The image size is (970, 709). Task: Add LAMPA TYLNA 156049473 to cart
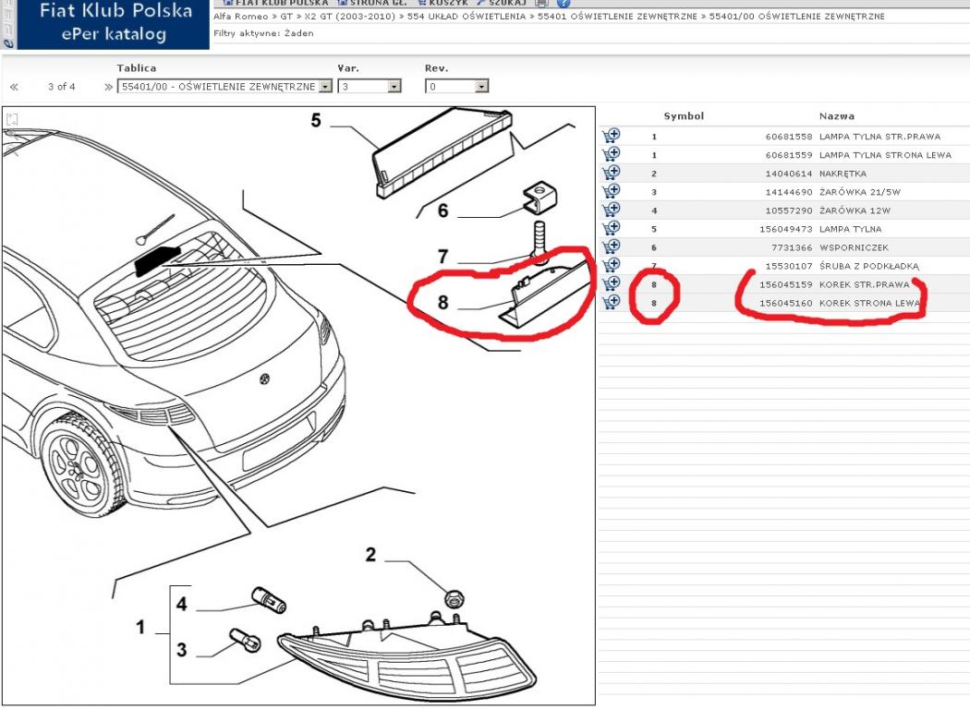coord(611,228)
